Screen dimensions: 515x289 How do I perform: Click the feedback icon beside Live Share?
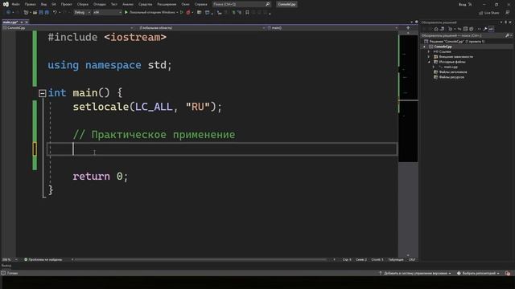coord(508,13)
